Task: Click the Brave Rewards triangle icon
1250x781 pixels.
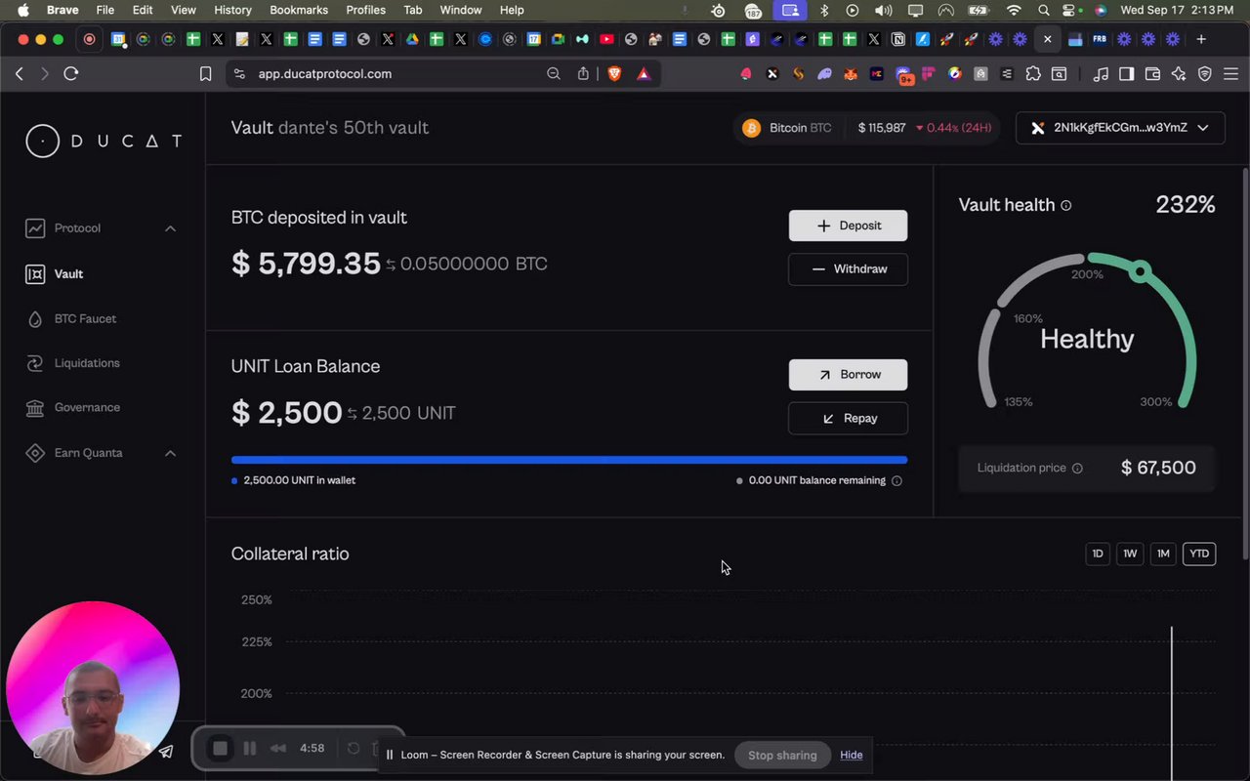Action: (644, 73)
